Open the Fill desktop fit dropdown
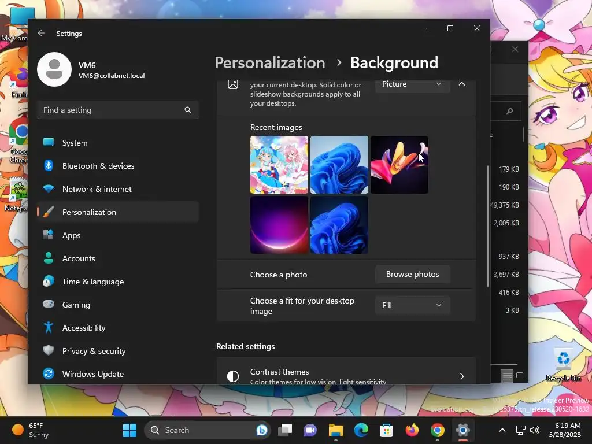 click(x=412, y=305)
